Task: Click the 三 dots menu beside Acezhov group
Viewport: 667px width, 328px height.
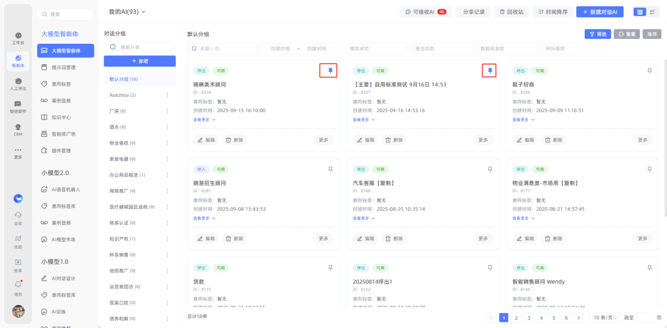Action: pyautogui.click(x=167, y=95)
